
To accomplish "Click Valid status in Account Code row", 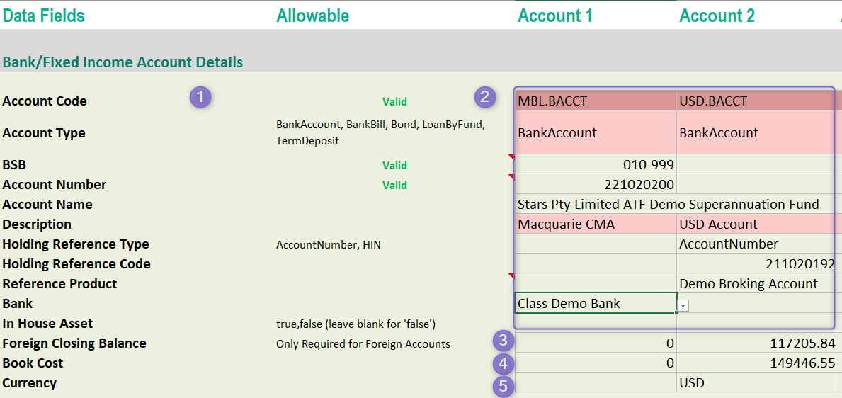I will point(394,101).
